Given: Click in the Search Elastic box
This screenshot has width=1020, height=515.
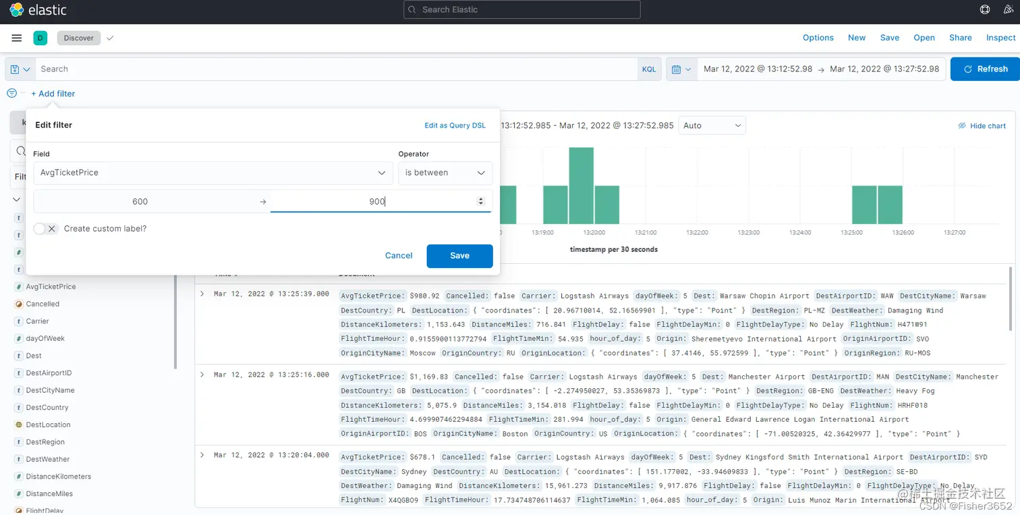Looking at the screenshot, I should tap(522, 9).
